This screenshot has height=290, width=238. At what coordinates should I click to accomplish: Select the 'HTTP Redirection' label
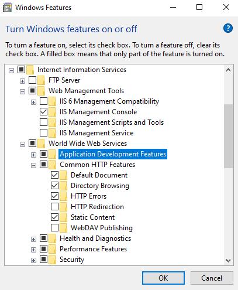[x=97, y=207]
